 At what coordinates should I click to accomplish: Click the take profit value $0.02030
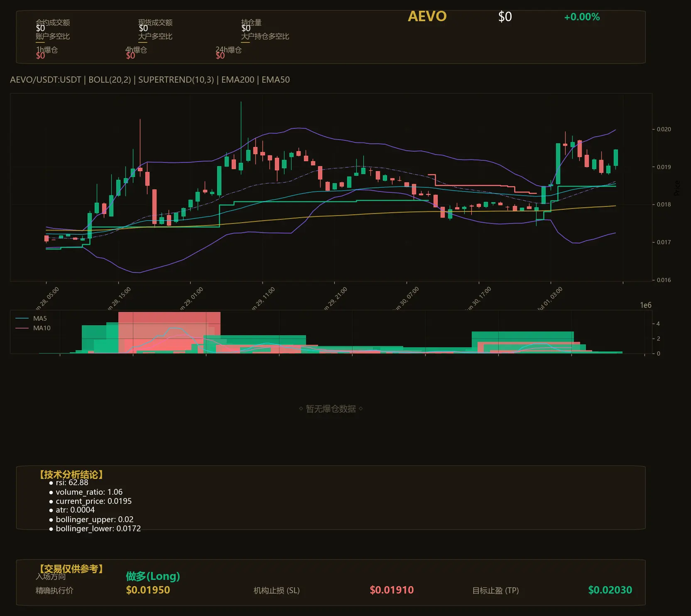(x=610, y=590)
